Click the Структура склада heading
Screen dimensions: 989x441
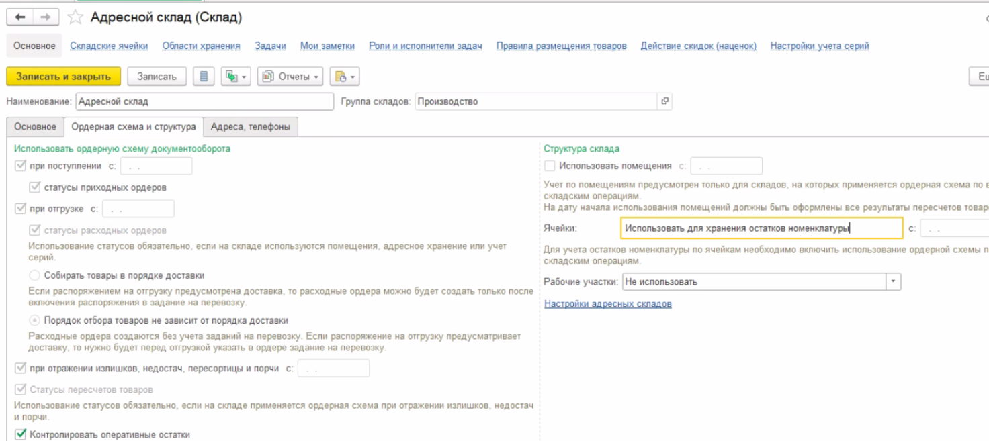click(x=582, y=148)
